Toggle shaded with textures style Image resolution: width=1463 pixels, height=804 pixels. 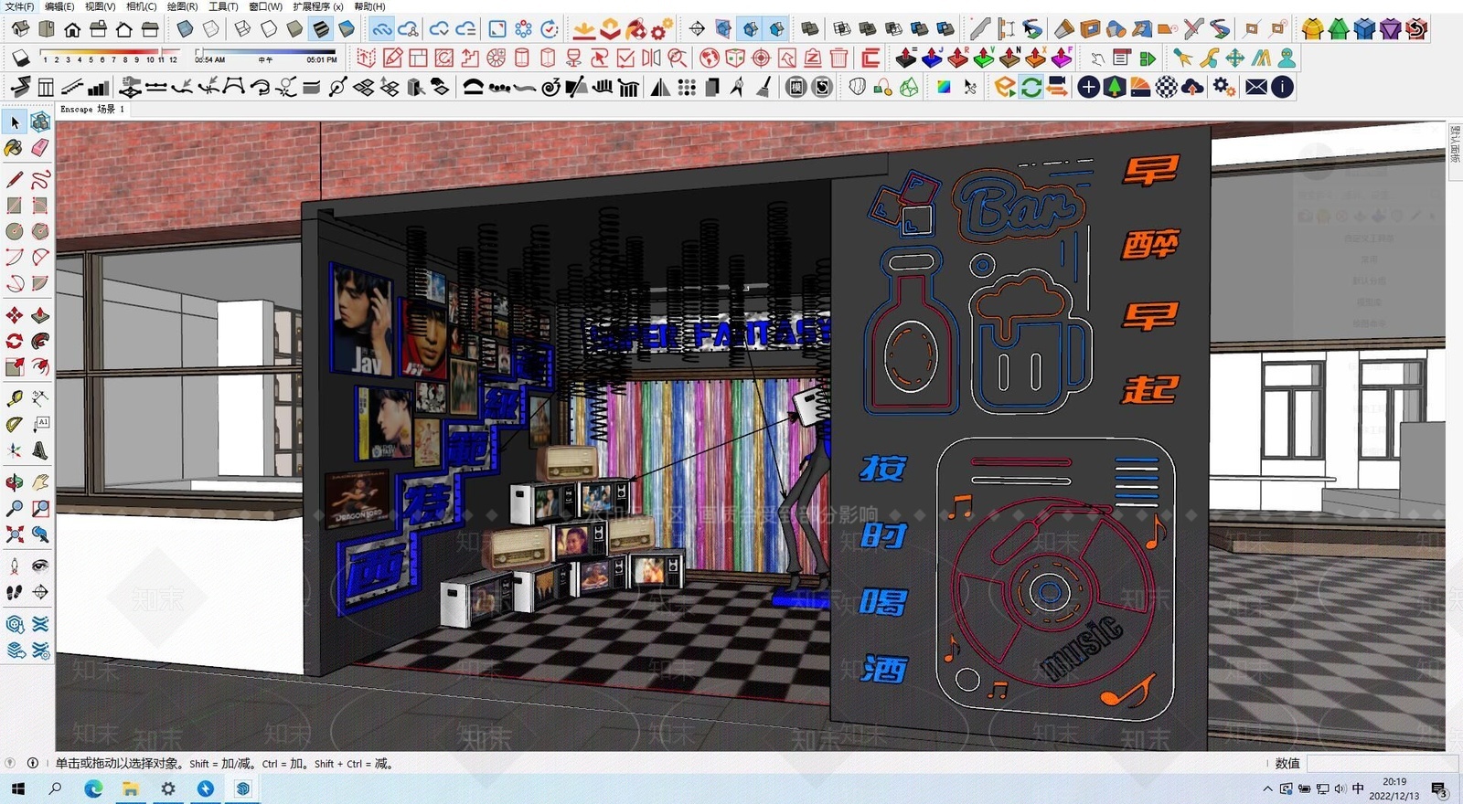[x=321, y=29]
